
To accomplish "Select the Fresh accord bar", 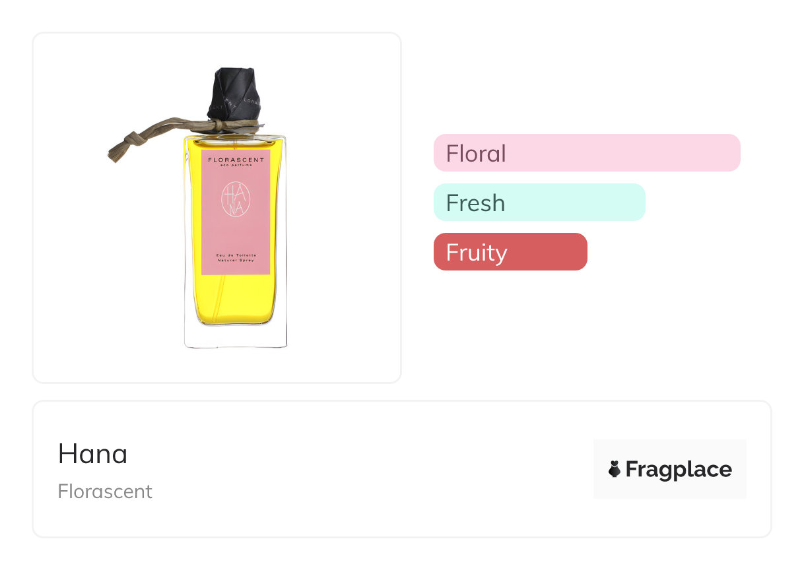I will 539,203.
